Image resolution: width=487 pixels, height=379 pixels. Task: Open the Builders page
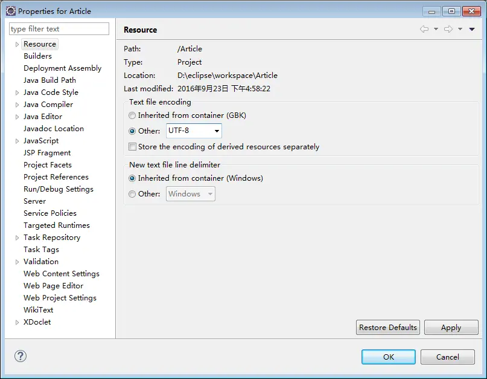(x=37, y=56)
